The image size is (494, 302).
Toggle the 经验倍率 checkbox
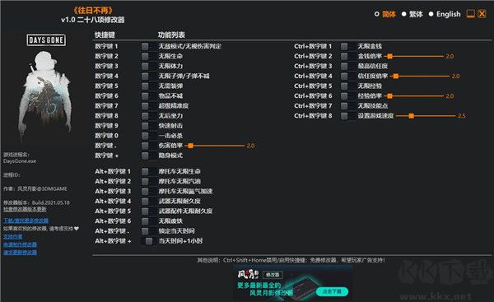(x=344, y=96)
